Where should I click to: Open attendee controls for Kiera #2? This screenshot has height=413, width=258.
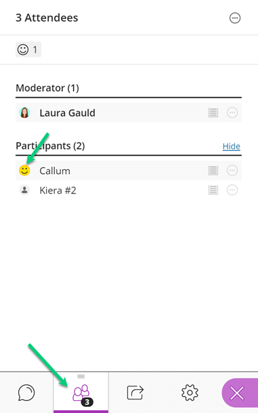232,190
